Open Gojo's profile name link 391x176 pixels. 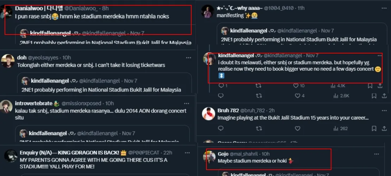click(223, 154)
